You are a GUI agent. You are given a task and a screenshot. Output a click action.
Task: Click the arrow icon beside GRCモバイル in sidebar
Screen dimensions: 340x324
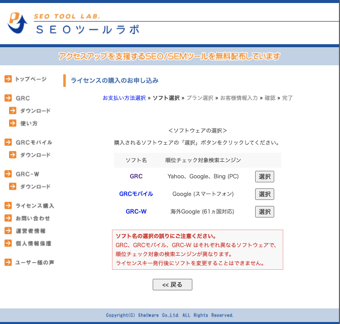click(x=8, y=142)
